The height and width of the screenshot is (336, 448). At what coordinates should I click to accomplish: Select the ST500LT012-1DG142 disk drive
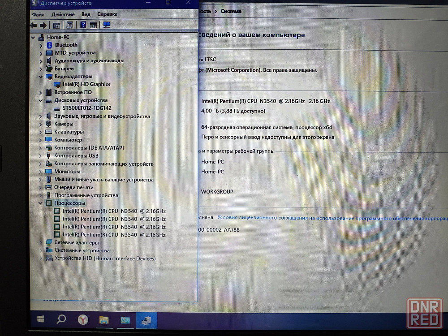point(86,108)
